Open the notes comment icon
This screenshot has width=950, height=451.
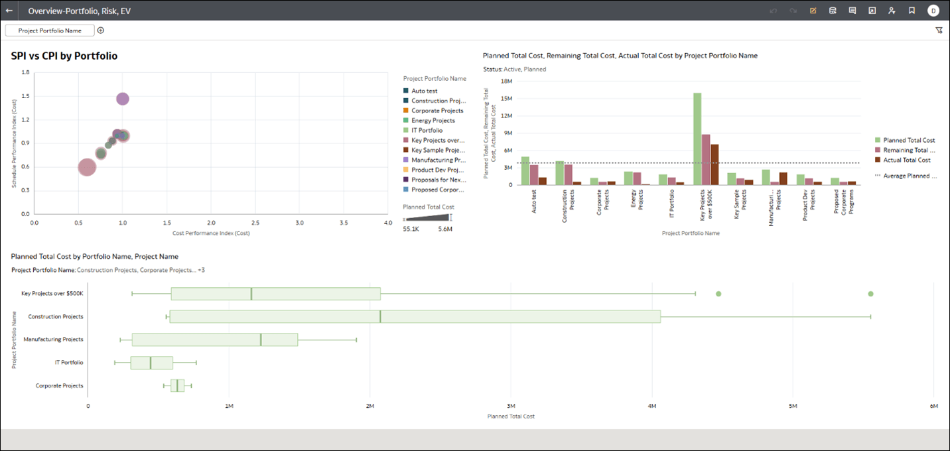pos(852,11)
